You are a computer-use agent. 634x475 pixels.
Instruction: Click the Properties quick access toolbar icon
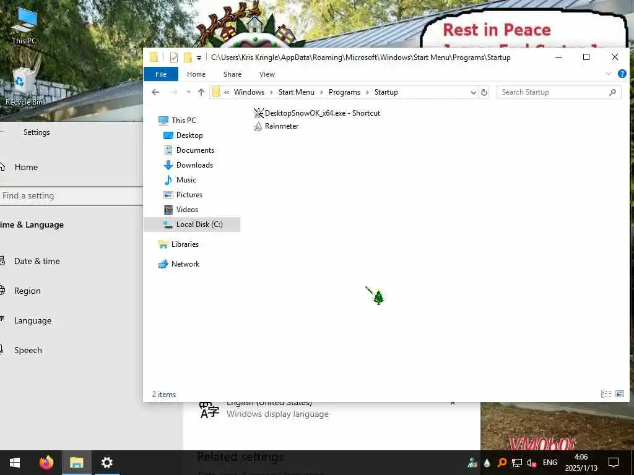(x=174, y=58)
